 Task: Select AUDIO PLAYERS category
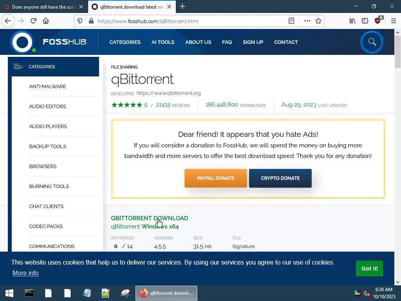click(x=48, y=127)
